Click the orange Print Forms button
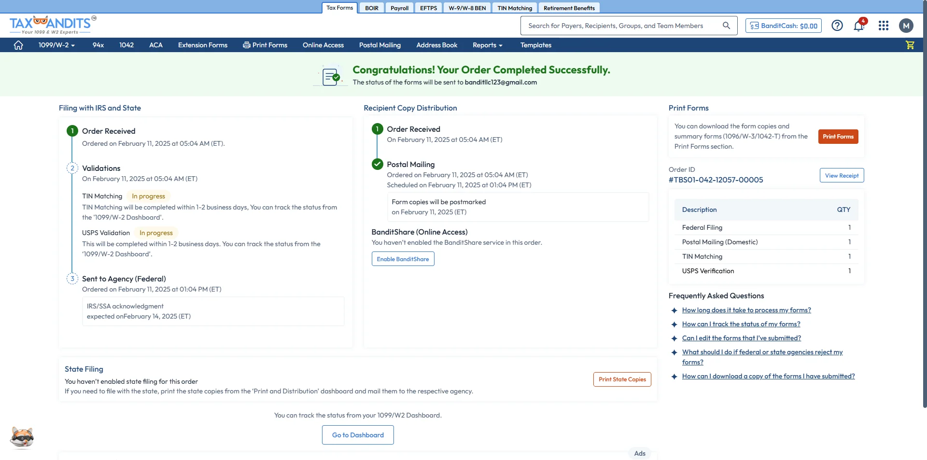This screenshot has width=927, height=460. (838, 137)
